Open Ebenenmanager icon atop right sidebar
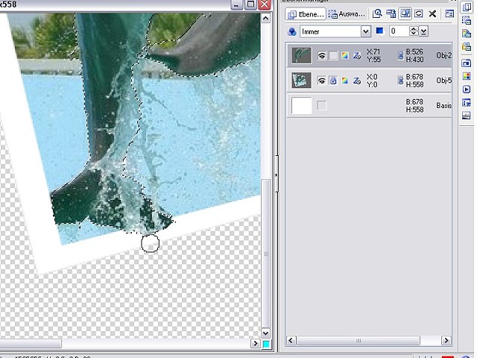The height and width of the screenshot is (358, 477). [466, 7]
